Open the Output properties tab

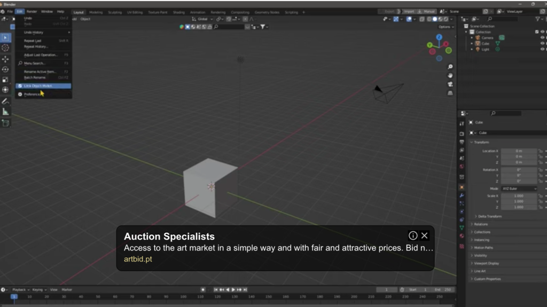click(462, 142)
